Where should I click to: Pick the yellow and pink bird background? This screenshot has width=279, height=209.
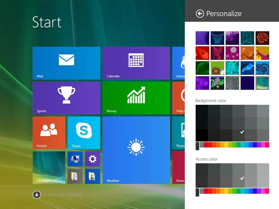pos(262,53)
